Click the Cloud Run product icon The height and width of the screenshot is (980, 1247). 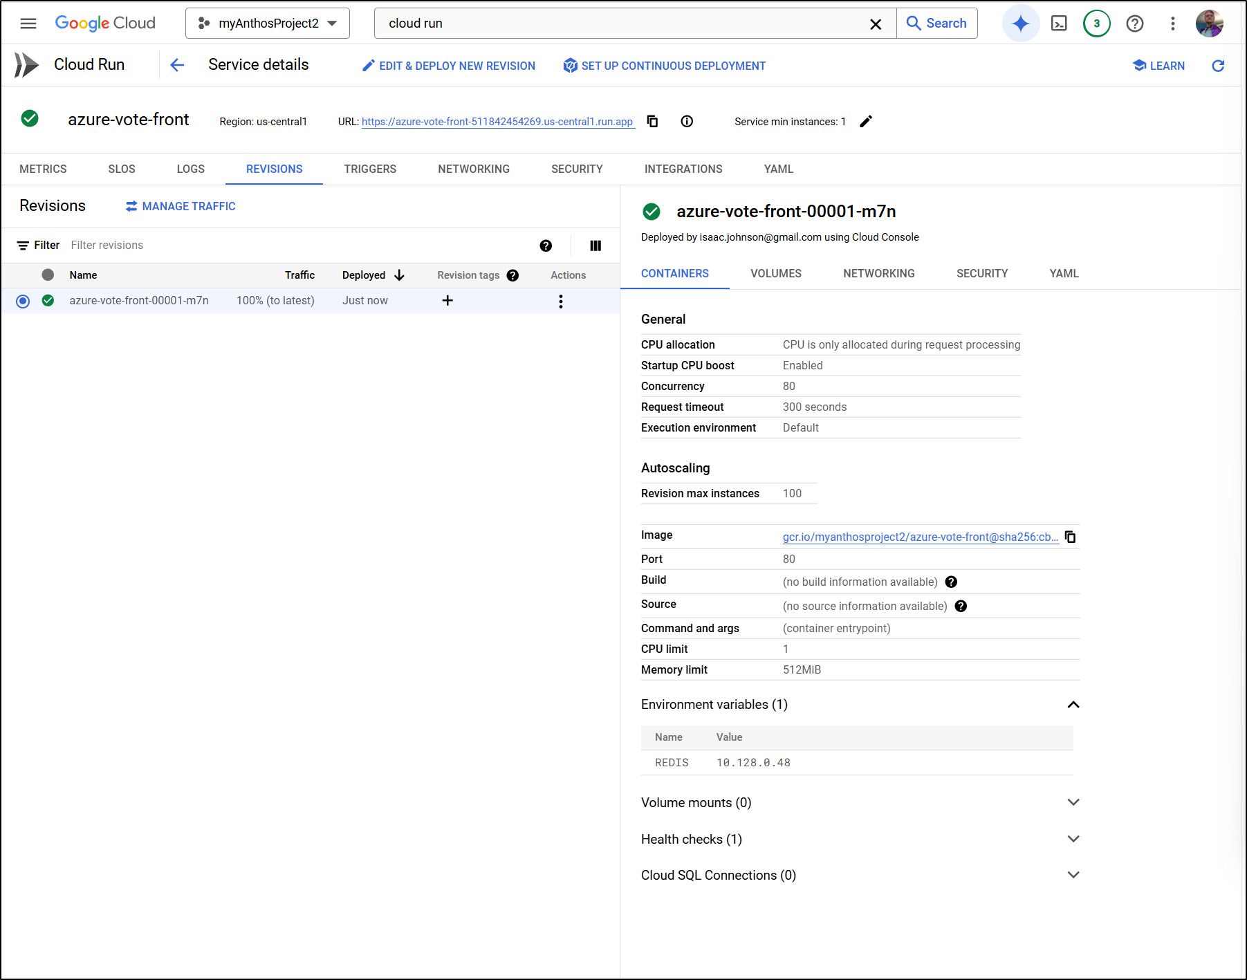point(26,65)
